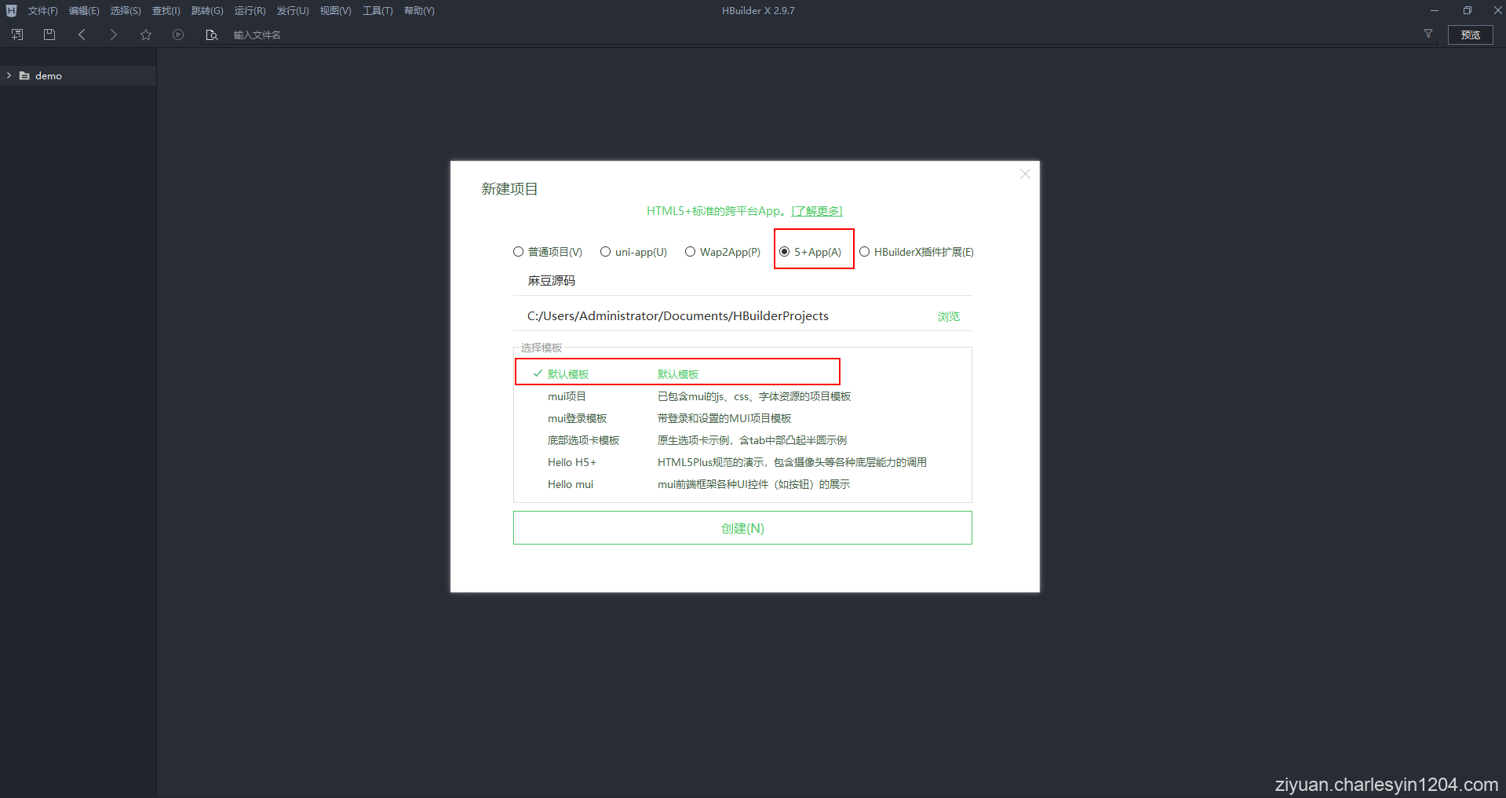The image size is (1506, 798).
Task: Click the filter funnel icon near 预览
Action: [x=1428, y=35]
